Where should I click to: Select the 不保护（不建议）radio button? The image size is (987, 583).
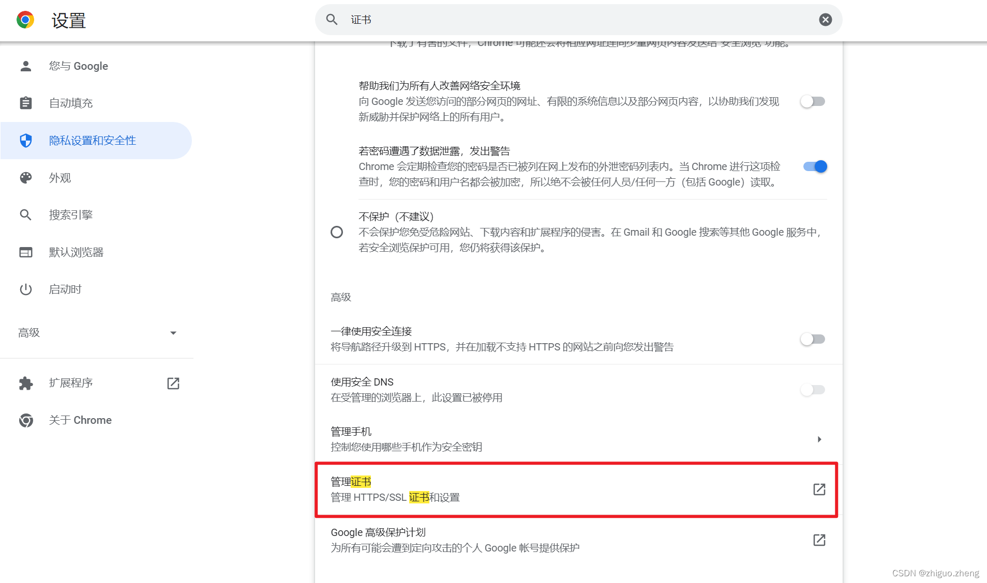337,232
